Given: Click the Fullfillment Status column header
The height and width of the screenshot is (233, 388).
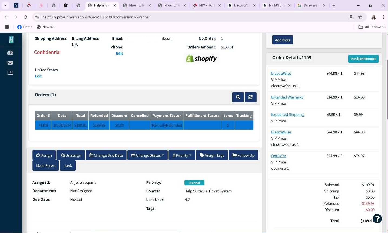Looking at the screenshot, I should point(202,116).
